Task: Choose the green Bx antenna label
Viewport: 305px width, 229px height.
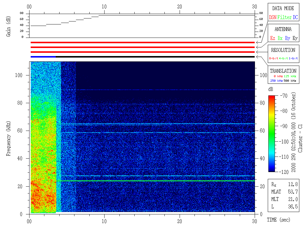Action: pos(280,38)
